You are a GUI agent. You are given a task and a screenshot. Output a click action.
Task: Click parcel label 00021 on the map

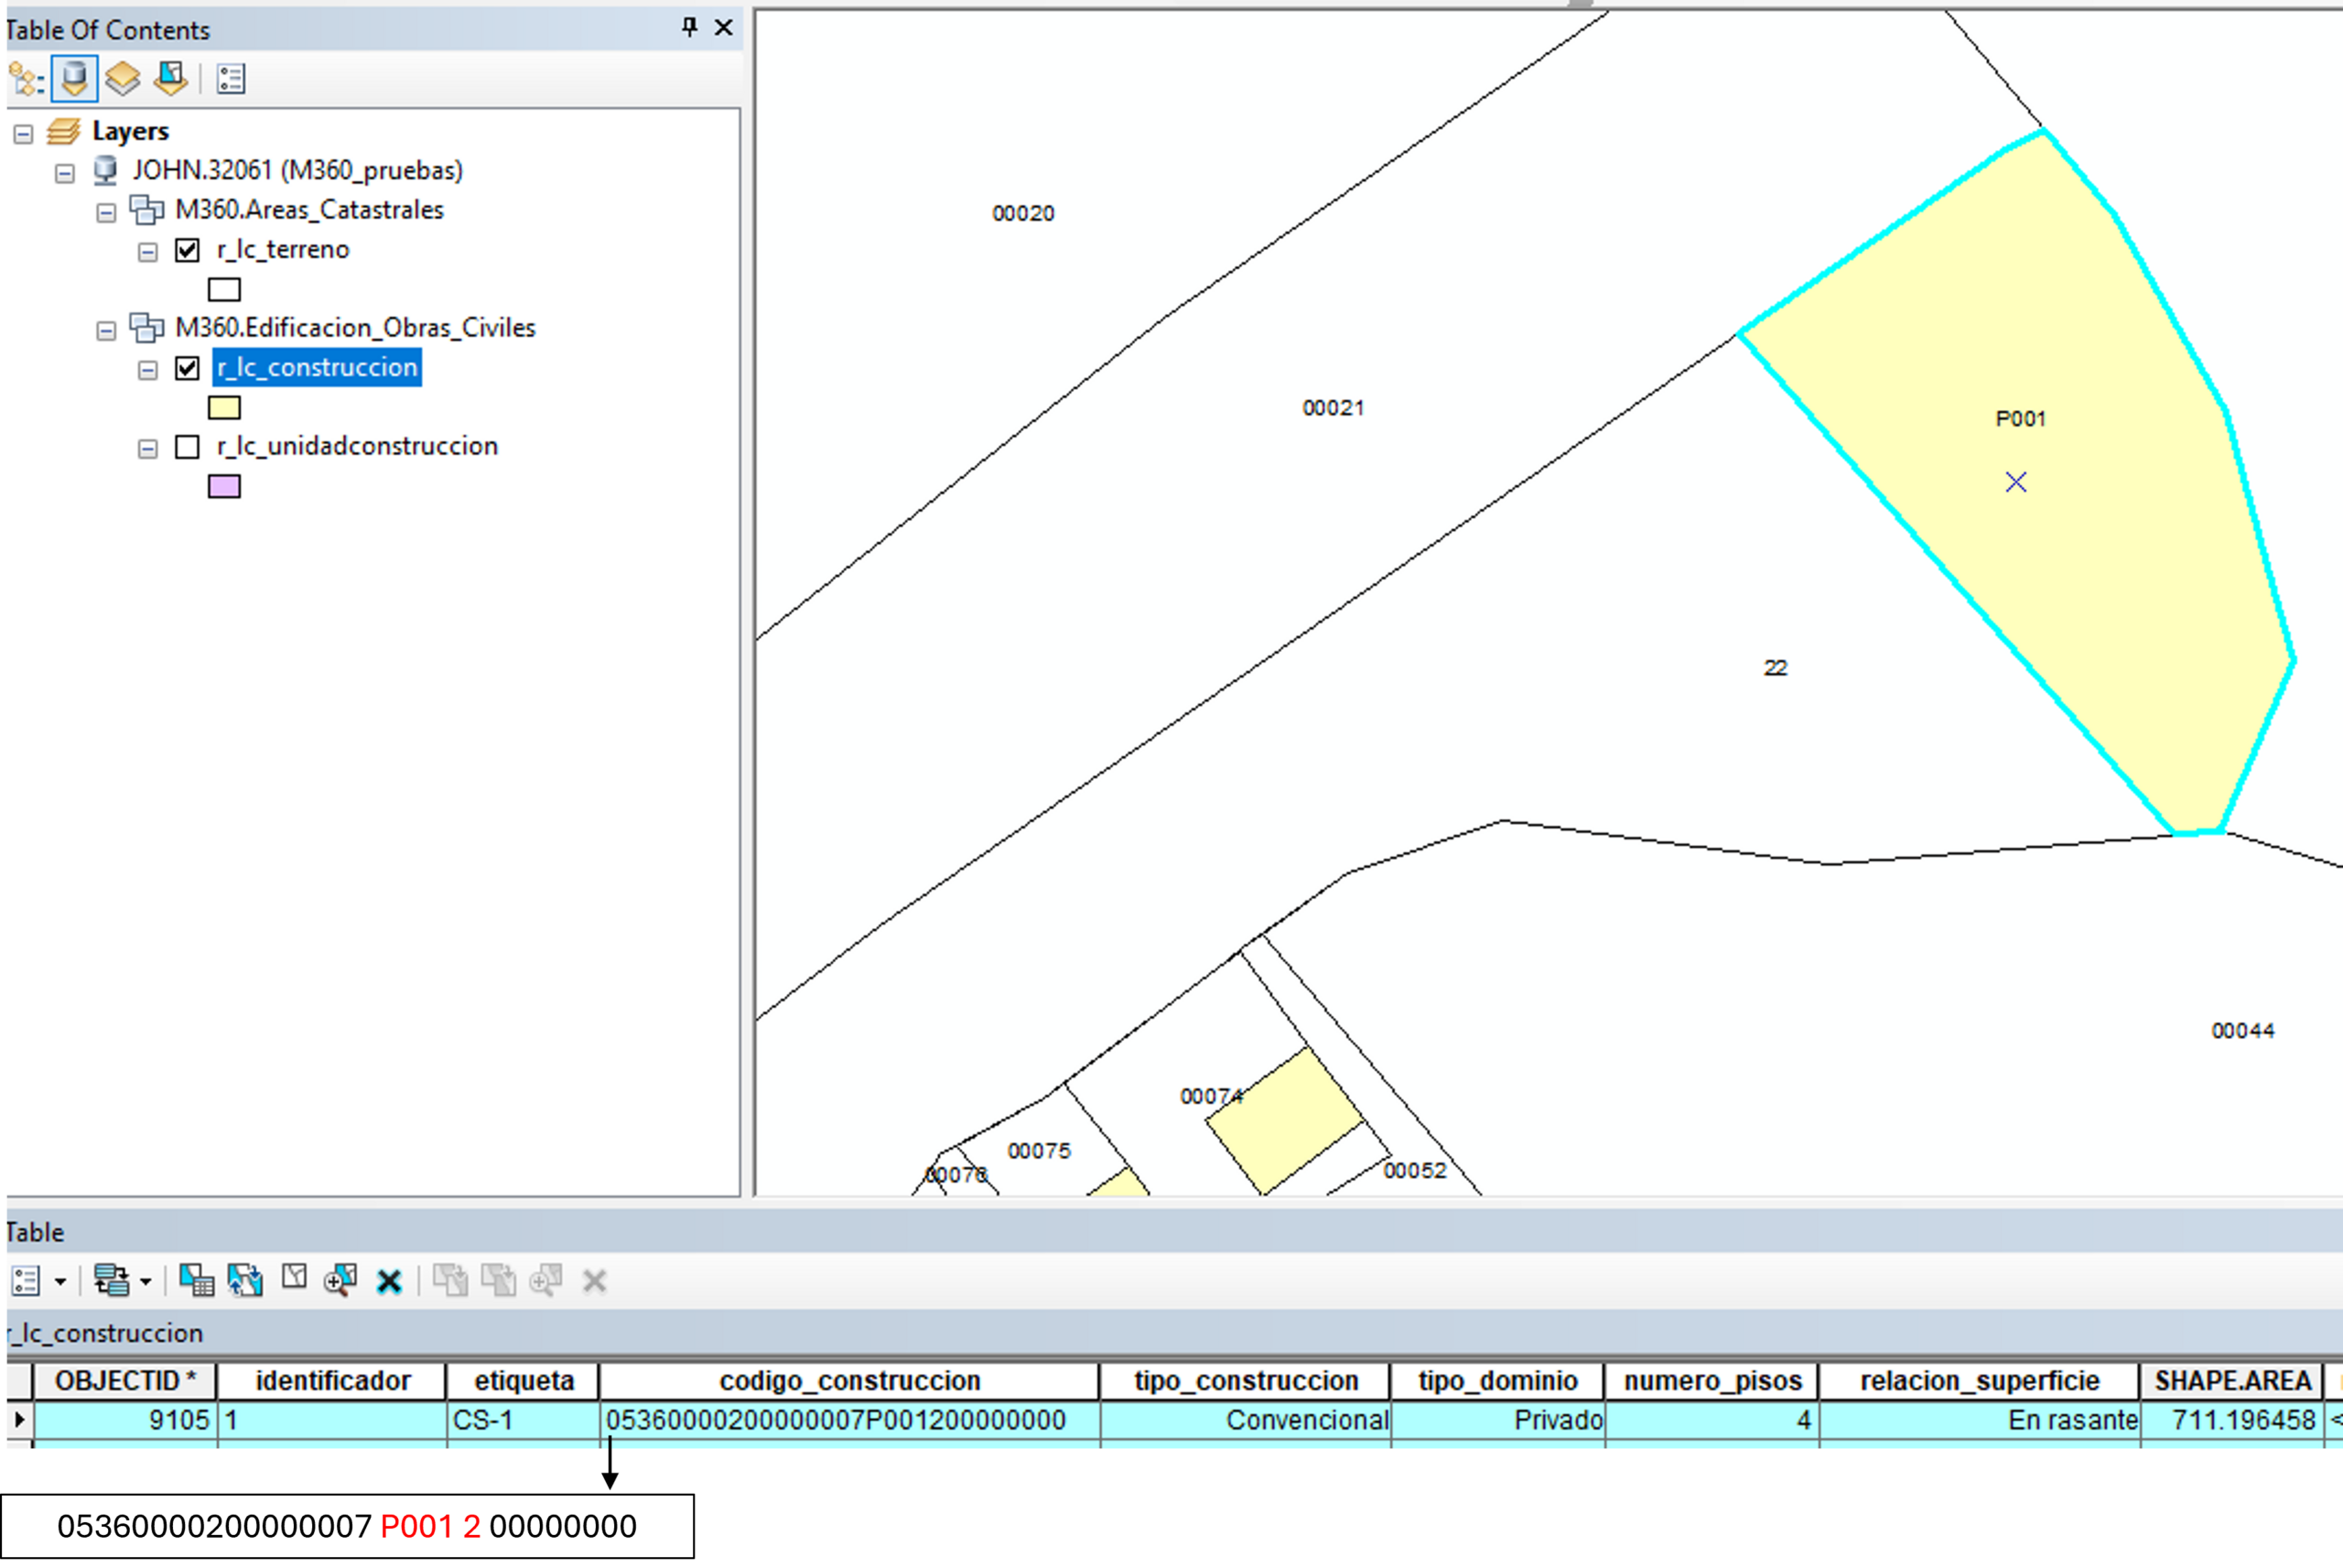click(x=1333, y=408)
